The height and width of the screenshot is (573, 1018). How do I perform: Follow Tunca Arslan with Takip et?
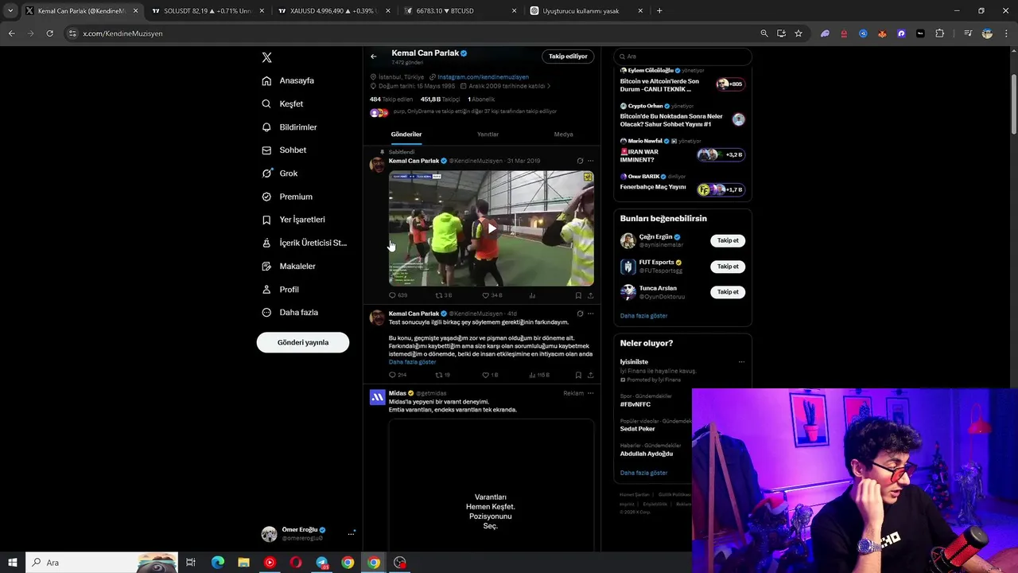click(x=728, y=292)
